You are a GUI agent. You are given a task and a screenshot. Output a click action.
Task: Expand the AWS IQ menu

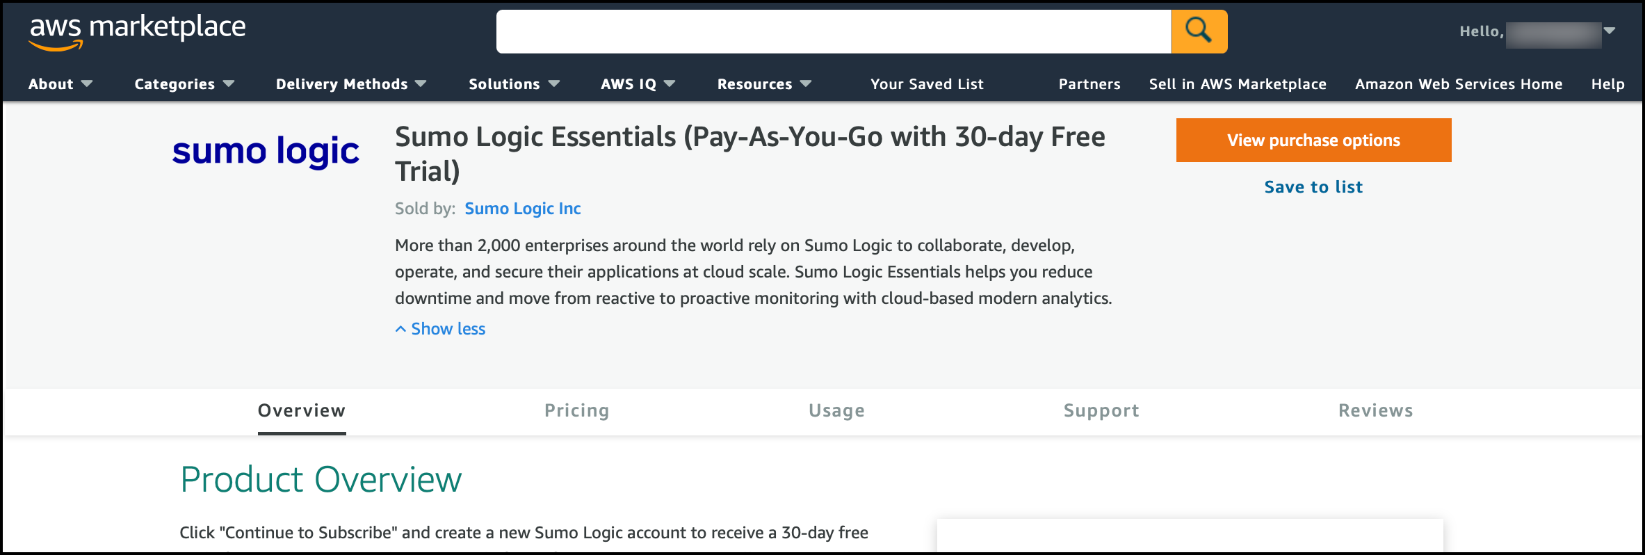pyautogui.click(x=638, y=84)
